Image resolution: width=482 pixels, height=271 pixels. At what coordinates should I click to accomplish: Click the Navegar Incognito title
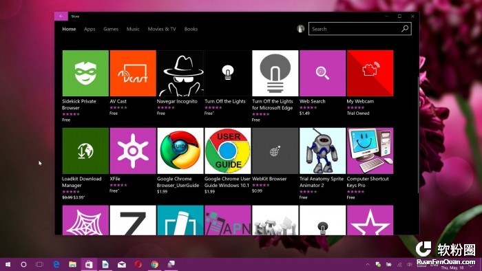(177, 101)
